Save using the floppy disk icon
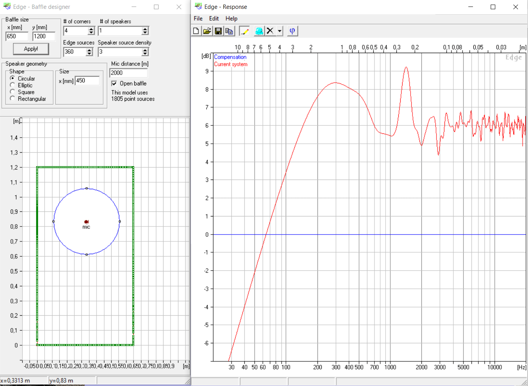This screenshot has height=386, width=528. pyautogui.click(x=218, y=31)
